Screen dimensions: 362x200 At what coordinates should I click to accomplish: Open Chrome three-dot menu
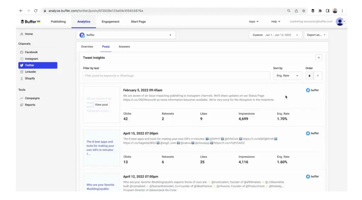click(342, 11)
